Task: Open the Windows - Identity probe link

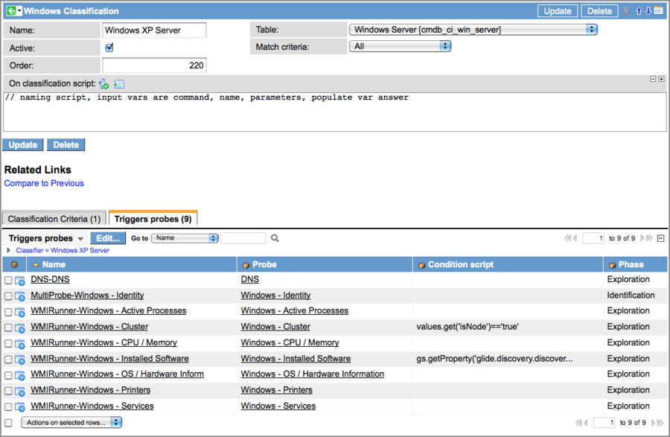Action: tap(275, 295)
